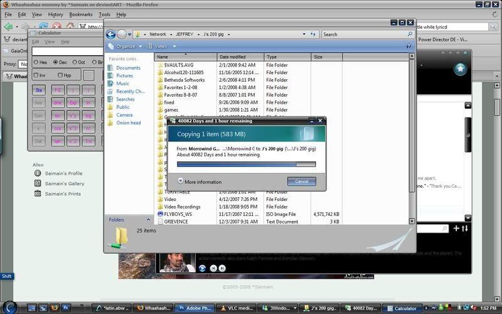This screenshot has height=314, width=502.
Task: Click Explorer's forward navigation button
Action: click(121, 35)
